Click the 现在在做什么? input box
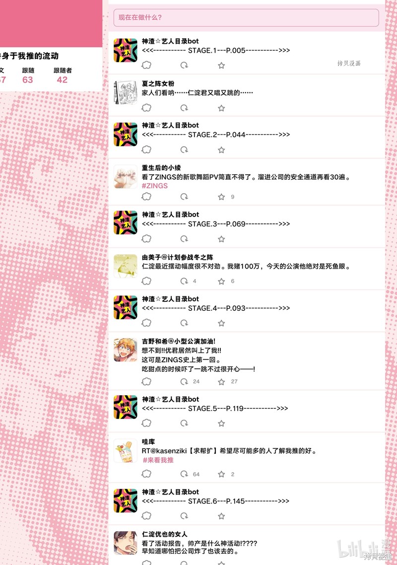397x565 pixels. click(x=246, y=18)
